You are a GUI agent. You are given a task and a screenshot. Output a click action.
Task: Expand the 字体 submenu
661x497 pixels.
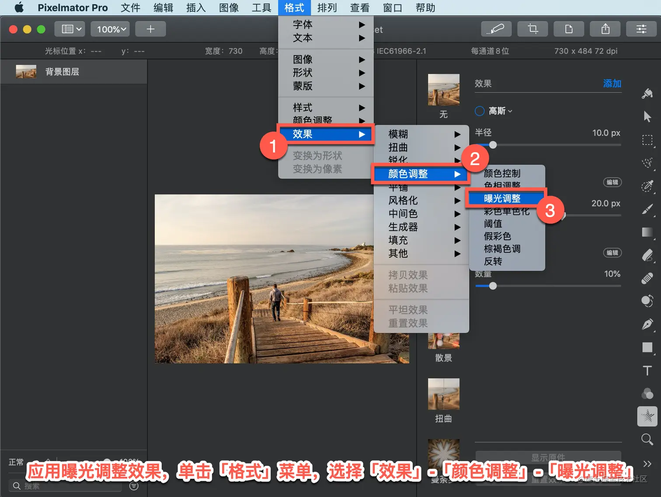(x=326, y=24)
